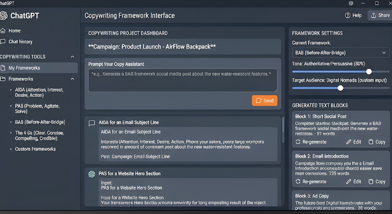Select the Block 3: Ad Copy heading

coord(312,196)
